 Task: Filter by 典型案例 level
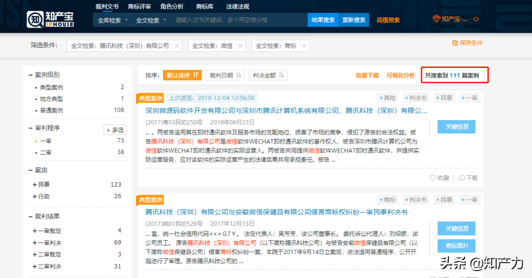click(x=51, y=88)
